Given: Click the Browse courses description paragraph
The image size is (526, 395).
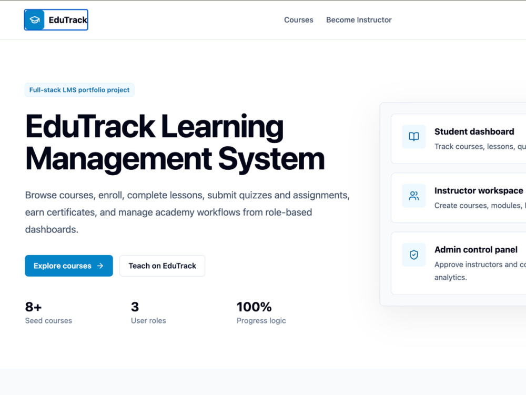Looking at the screenshot, I should 188,212.
